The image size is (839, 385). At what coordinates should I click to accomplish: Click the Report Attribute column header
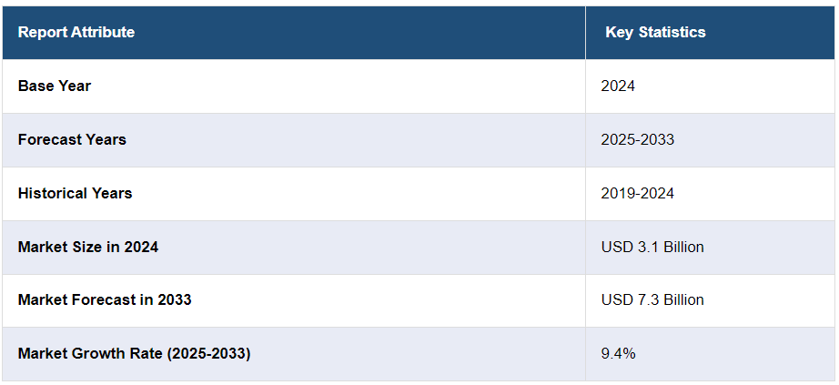point(76,33)
